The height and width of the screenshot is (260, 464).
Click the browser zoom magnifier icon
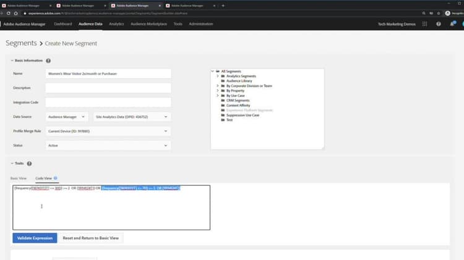[x=424, y=14]
